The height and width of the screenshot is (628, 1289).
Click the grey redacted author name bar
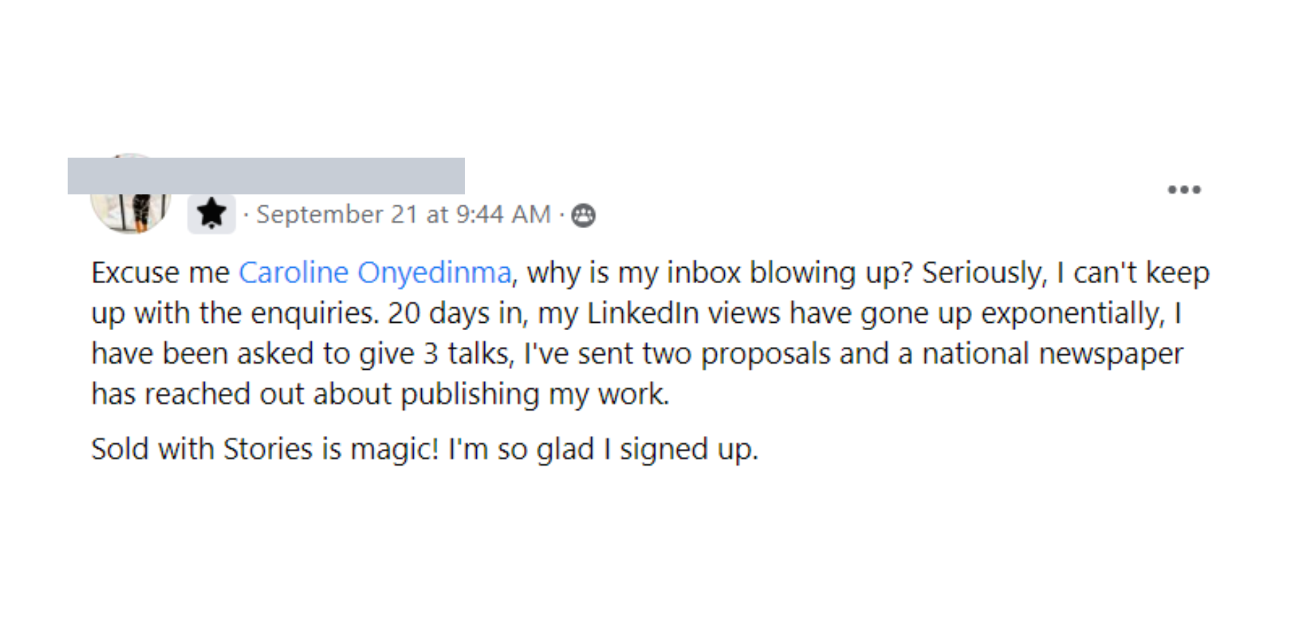pyautogui.click(x=266, y=176)
